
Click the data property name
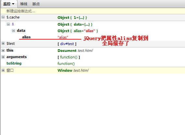click(21, 31)
